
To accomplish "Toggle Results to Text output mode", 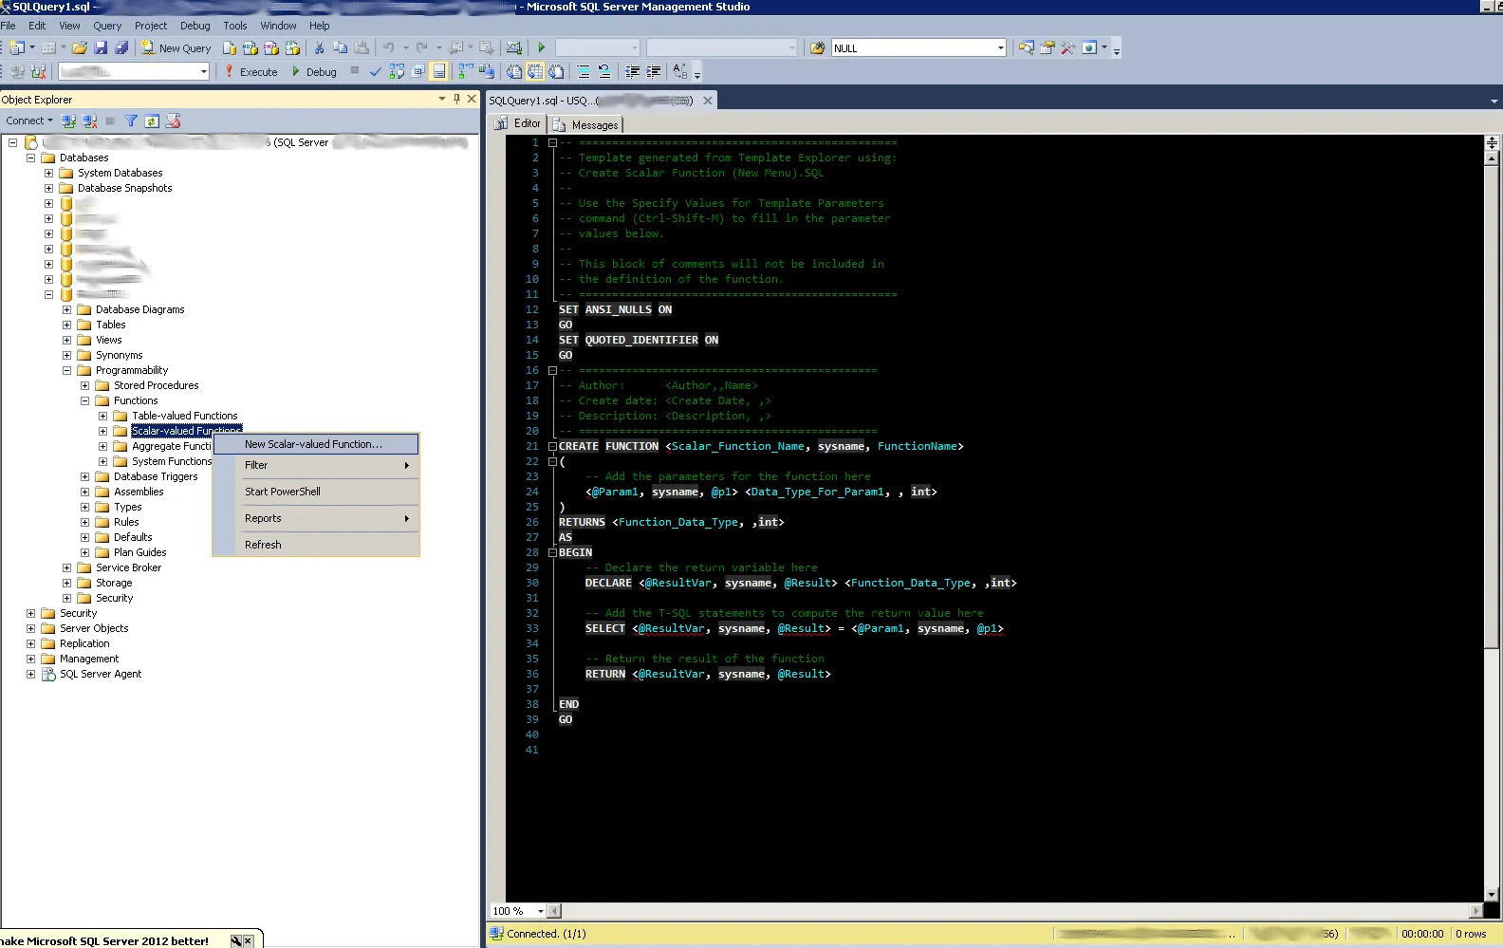I will tap(513, 71).
